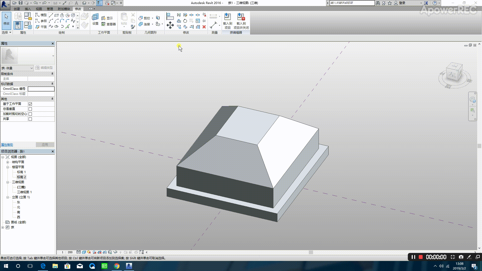Click the red Delete icon

204,27
